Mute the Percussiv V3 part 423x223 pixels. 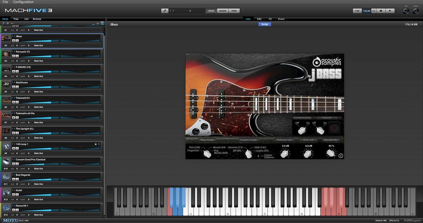click(14, 56)
